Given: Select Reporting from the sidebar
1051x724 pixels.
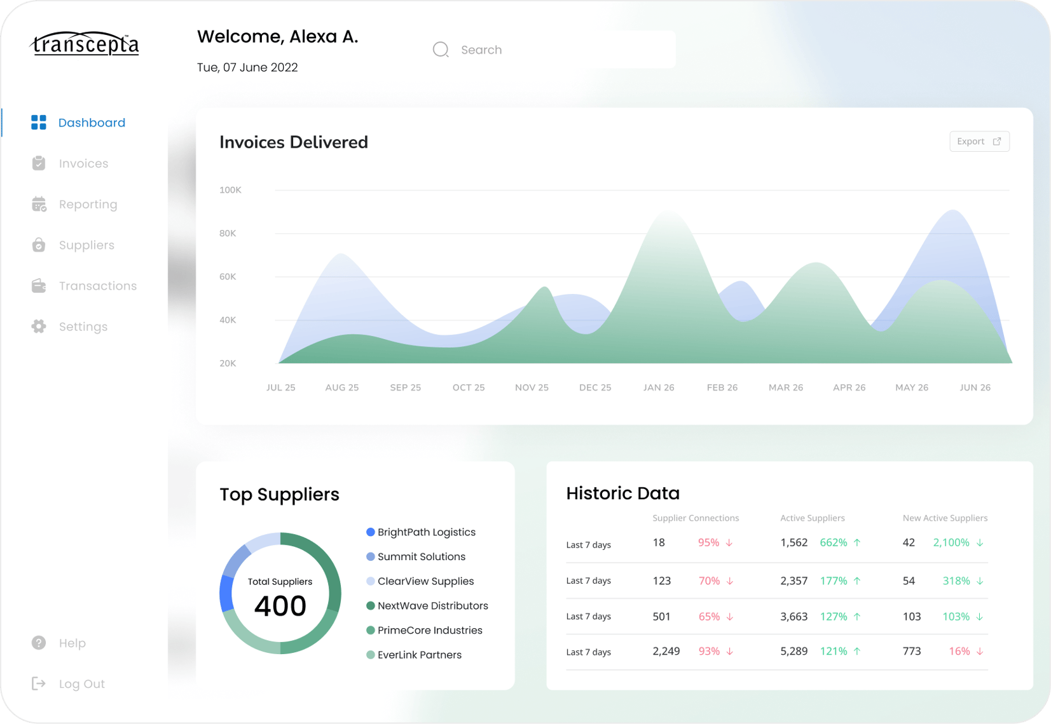Looking at the screenshot, I should [x=88, y=204].
